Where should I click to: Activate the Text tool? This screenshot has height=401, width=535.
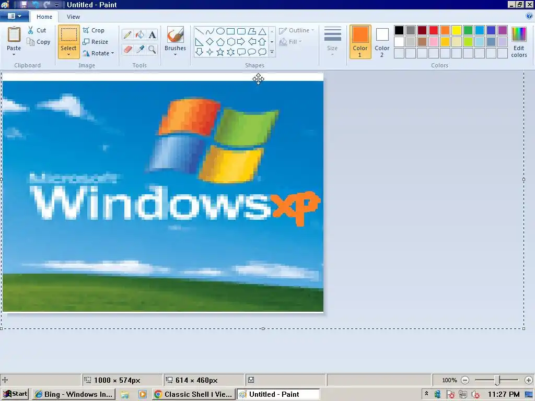point(152,34)
